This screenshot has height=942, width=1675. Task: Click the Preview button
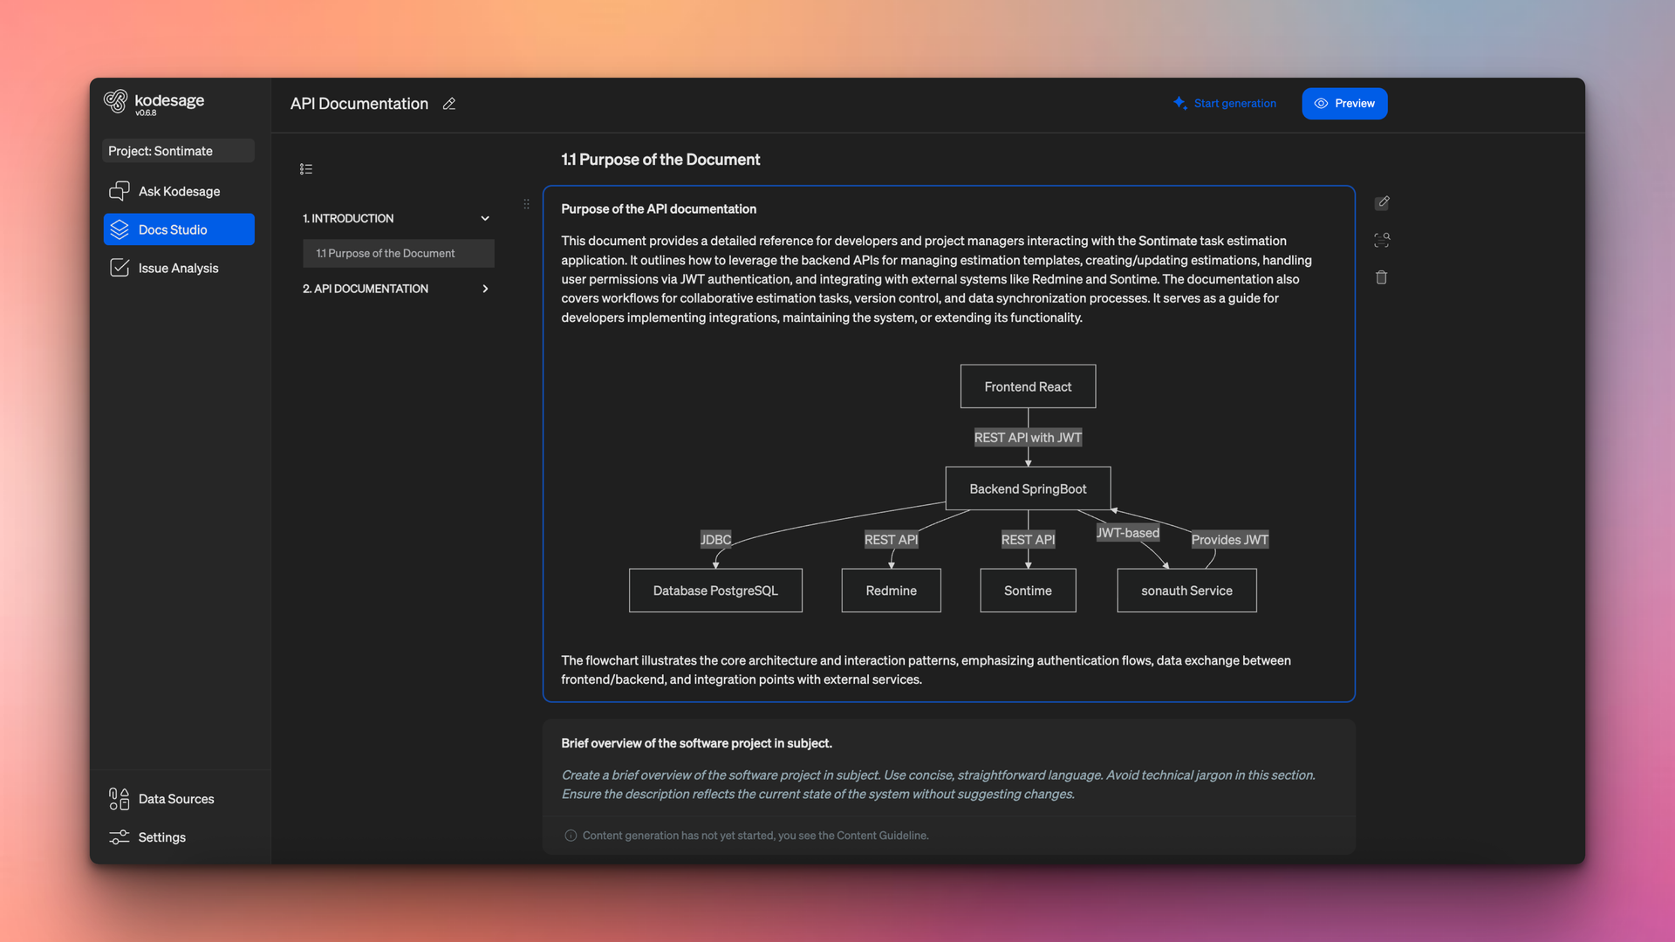[1344, 103]
